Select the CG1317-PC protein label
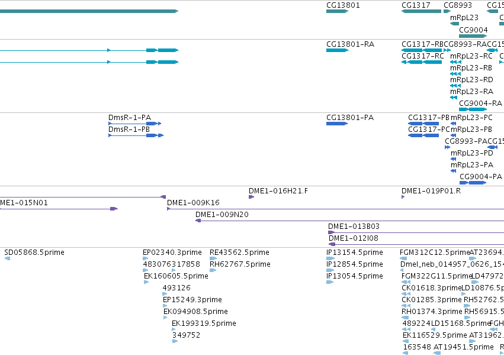 429,130
